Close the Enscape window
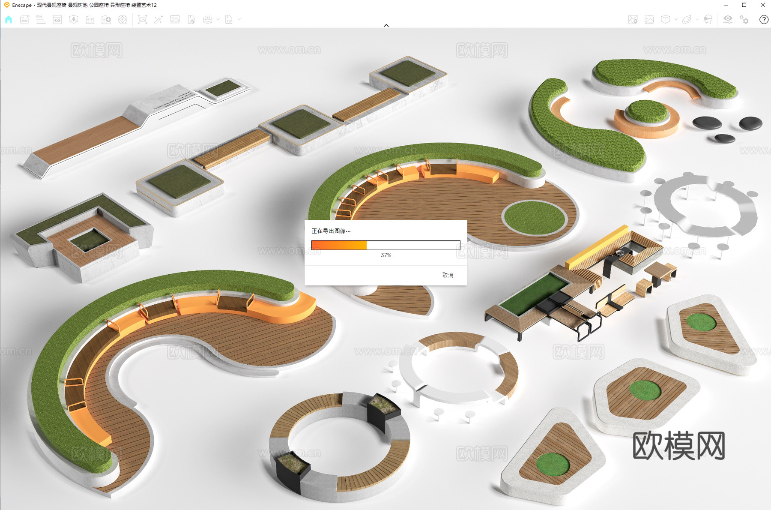Image resolution: width=771 pixels, height=510 pixels. click(762, 5)
